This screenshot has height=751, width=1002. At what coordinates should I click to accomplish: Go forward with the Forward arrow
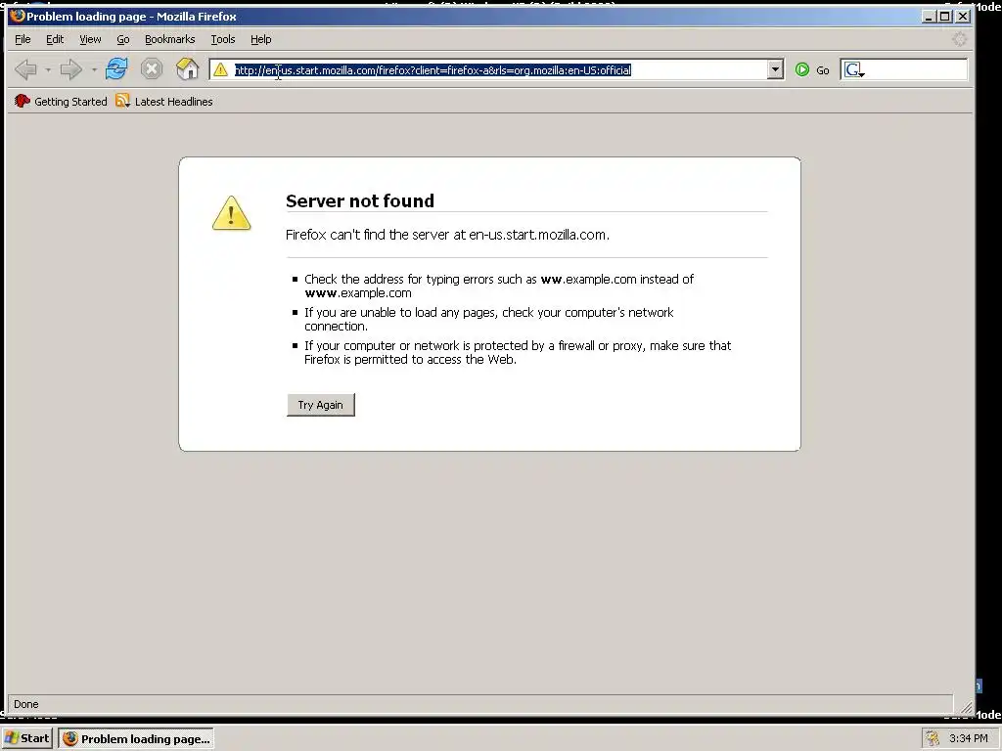click(x=70, y=69)
